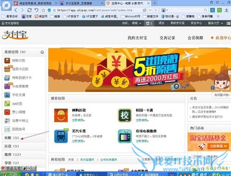Image resolution: width=231 pixels, height=176 pixels.
Task: Open the 财付通 bookmark
Action: click(x=170, y=16)
